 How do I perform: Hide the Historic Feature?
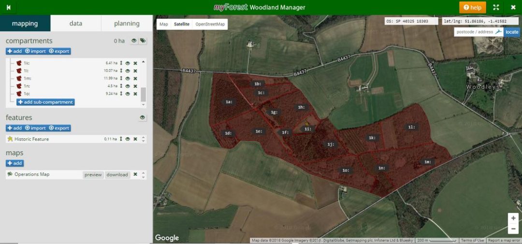[128, 139]
